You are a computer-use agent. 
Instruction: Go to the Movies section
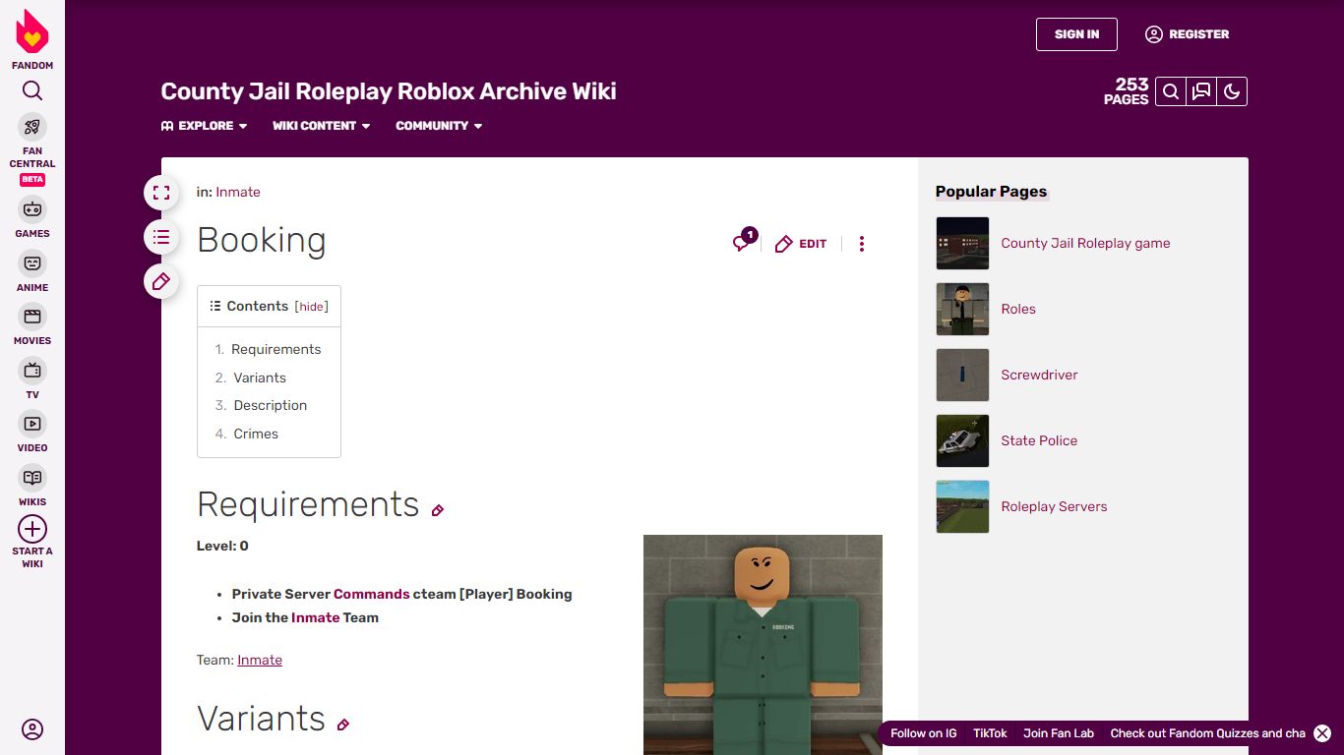coord(32,324)
